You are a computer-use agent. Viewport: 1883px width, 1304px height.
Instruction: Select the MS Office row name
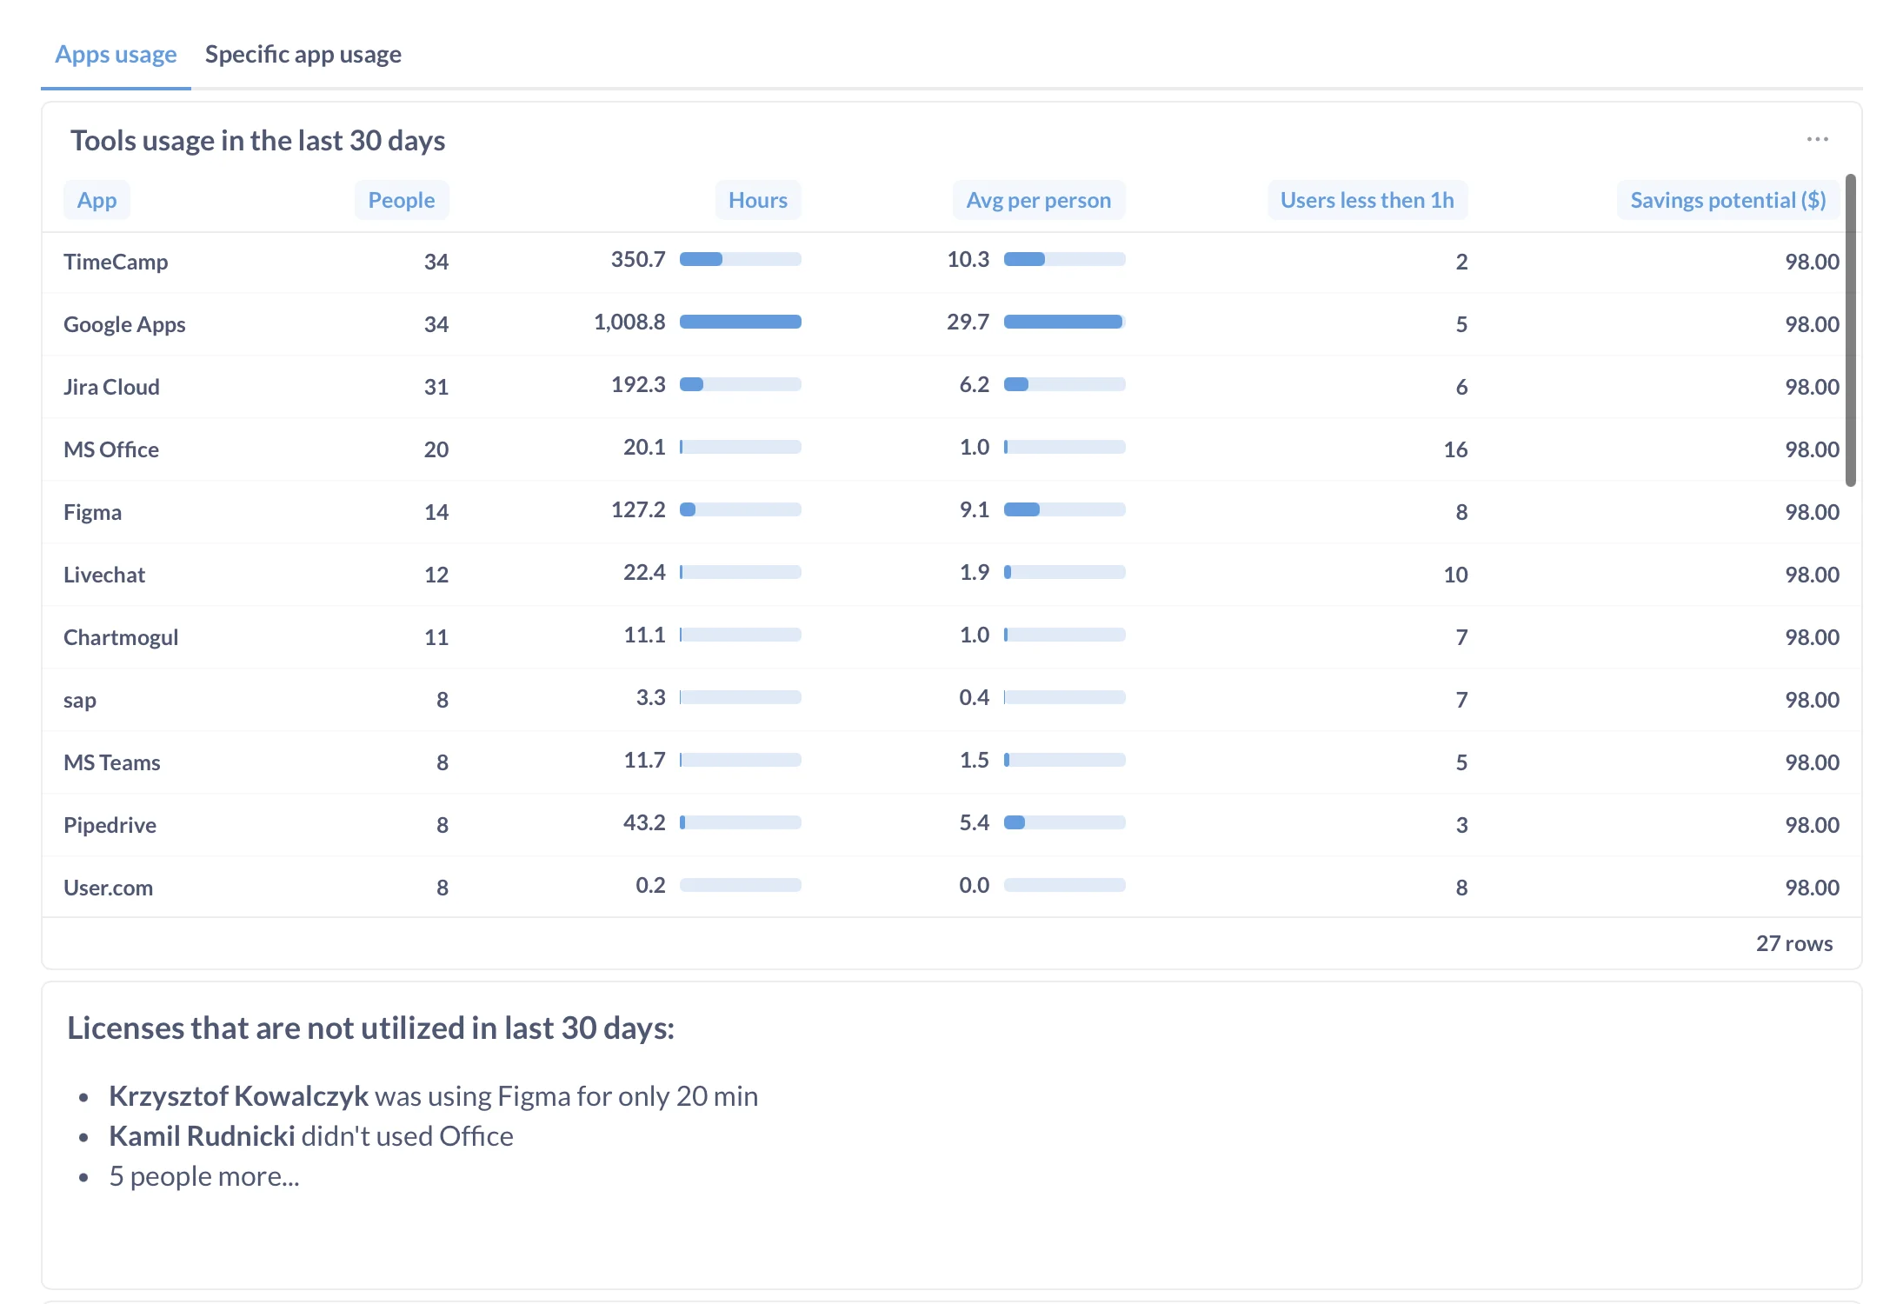click(111, 449)
